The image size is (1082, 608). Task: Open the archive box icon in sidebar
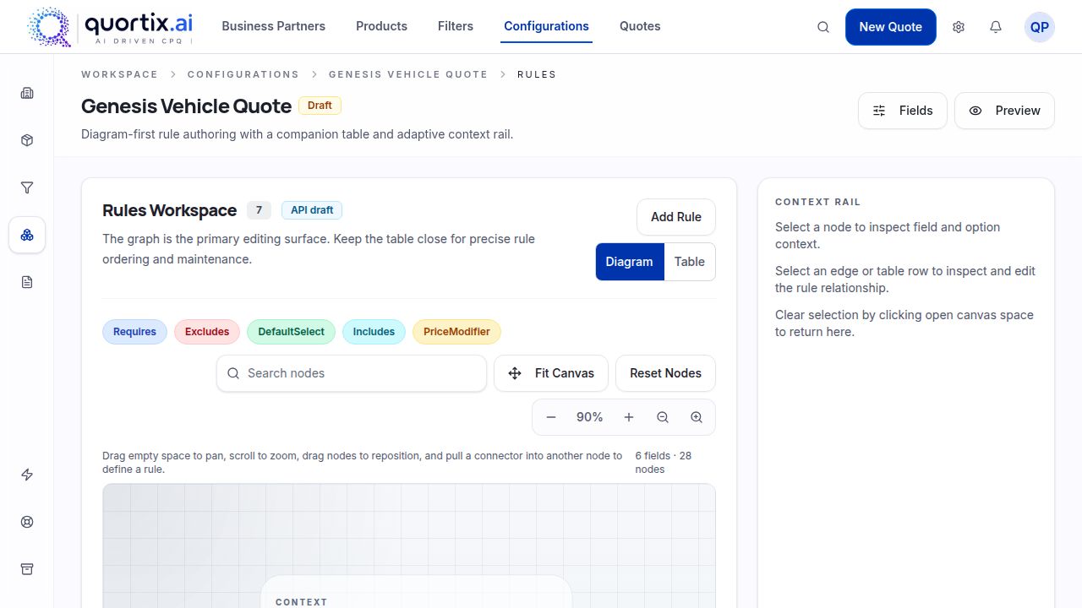click(x=27, y=569)
